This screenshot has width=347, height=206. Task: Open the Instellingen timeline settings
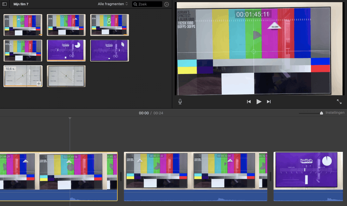pos(335,113)
